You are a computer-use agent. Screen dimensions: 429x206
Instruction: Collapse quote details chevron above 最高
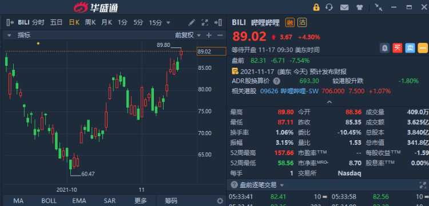tap(329, 102)
